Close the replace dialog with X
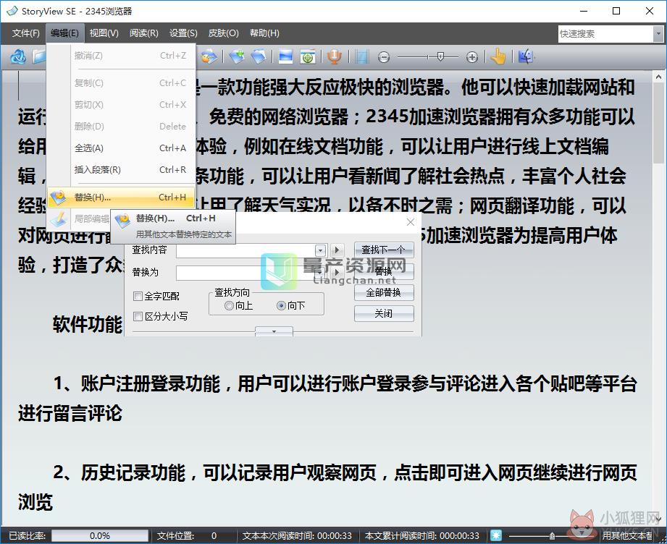 pos(411,222)
